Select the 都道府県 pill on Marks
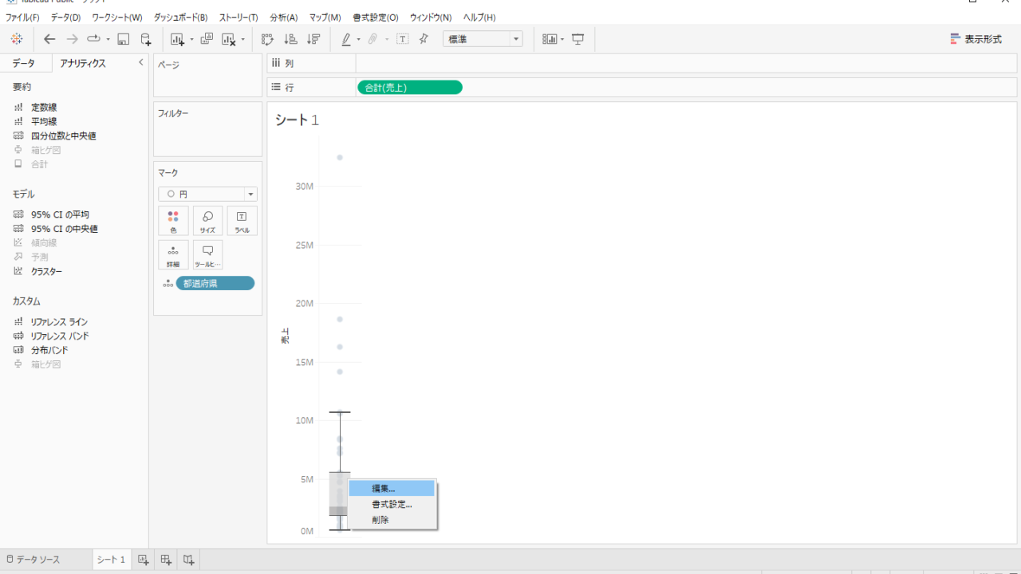The height and width of the screenshot is (574, 1021). [x=215, y=283]
